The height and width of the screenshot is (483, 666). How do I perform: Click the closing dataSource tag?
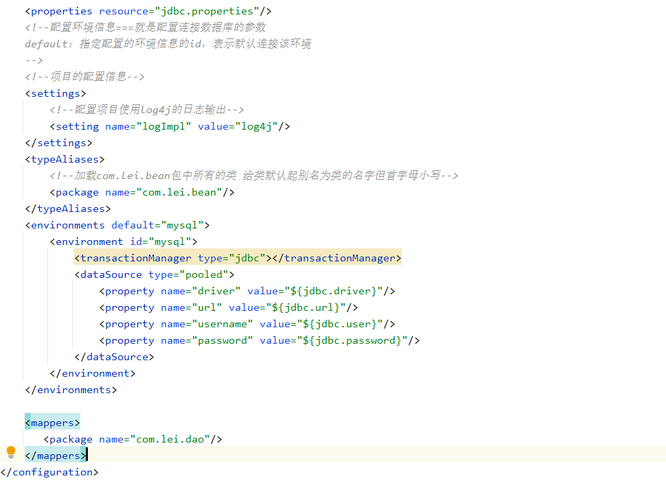coord(114,357)
